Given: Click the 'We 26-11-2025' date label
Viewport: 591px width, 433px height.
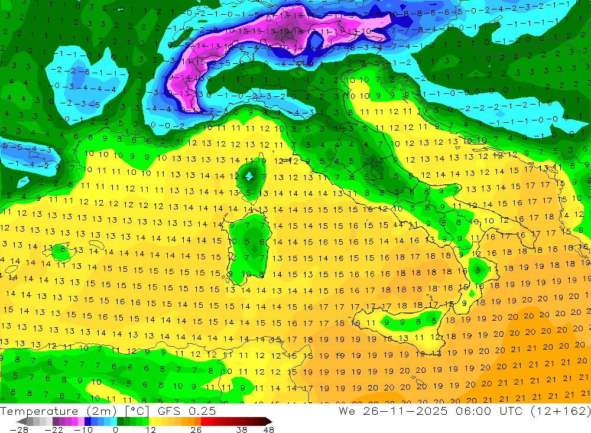Looking at the screenshot, I should [393, 411].
